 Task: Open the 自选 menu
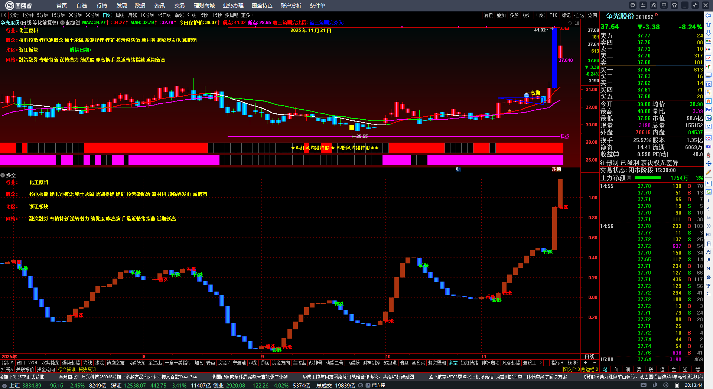click(x=82, y=6)
